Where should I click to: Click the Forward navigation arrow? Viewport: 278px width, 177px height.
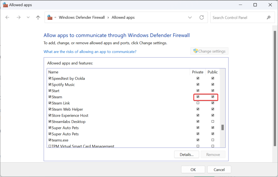(18, 17)
